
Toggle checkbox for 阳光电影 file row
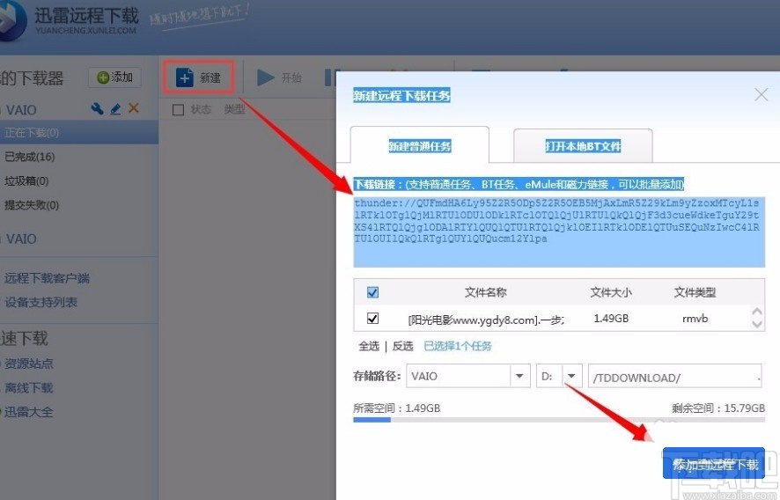pos(372,319)
